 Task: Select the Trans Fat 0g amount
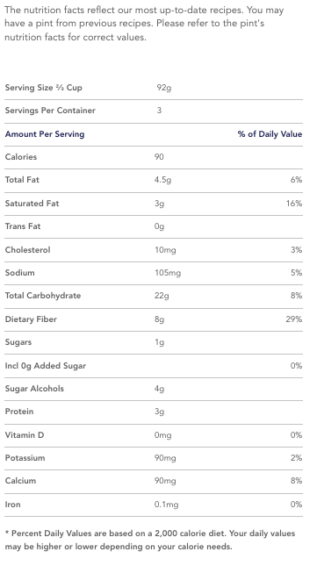click(x=159, y=226)
